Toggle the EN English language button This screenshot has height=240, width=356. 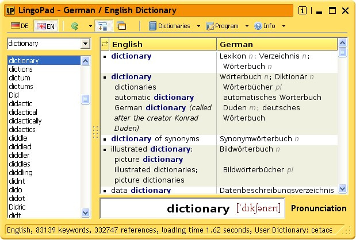point(46,26)
